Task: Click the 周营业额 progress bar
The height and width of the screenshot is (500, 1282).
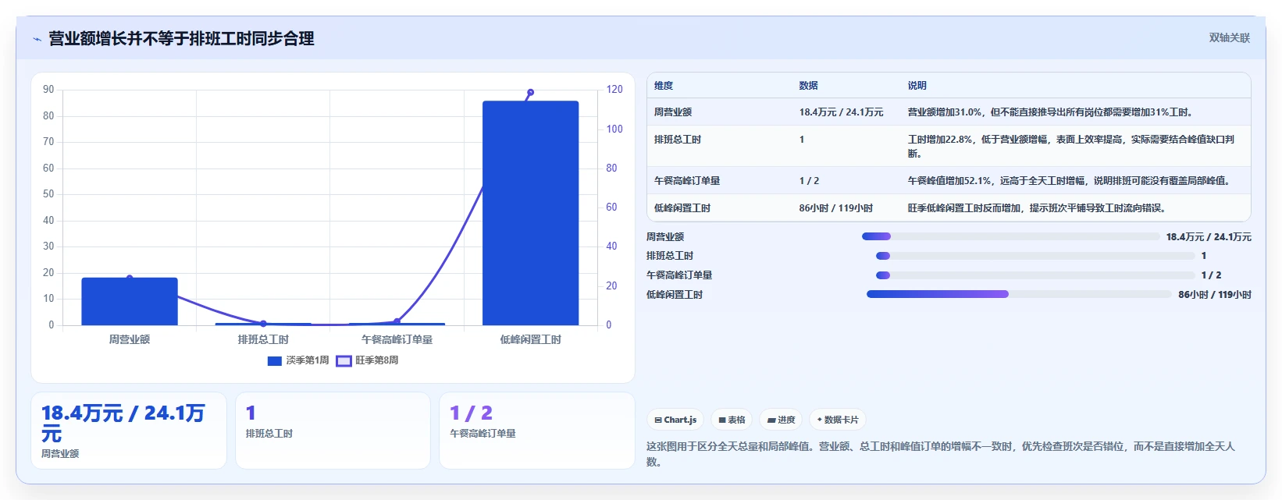Action: tap(1011, 236)
